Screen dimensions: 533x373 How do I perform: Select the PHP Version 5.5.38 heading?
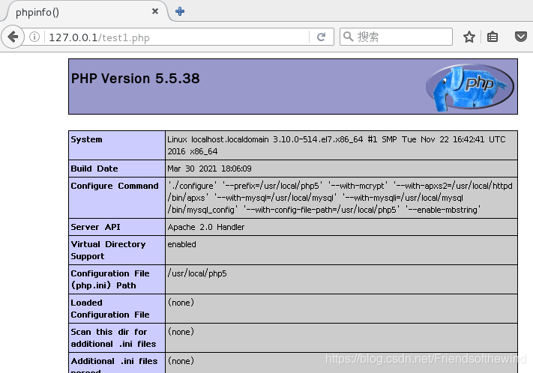[x=135, y=79]
